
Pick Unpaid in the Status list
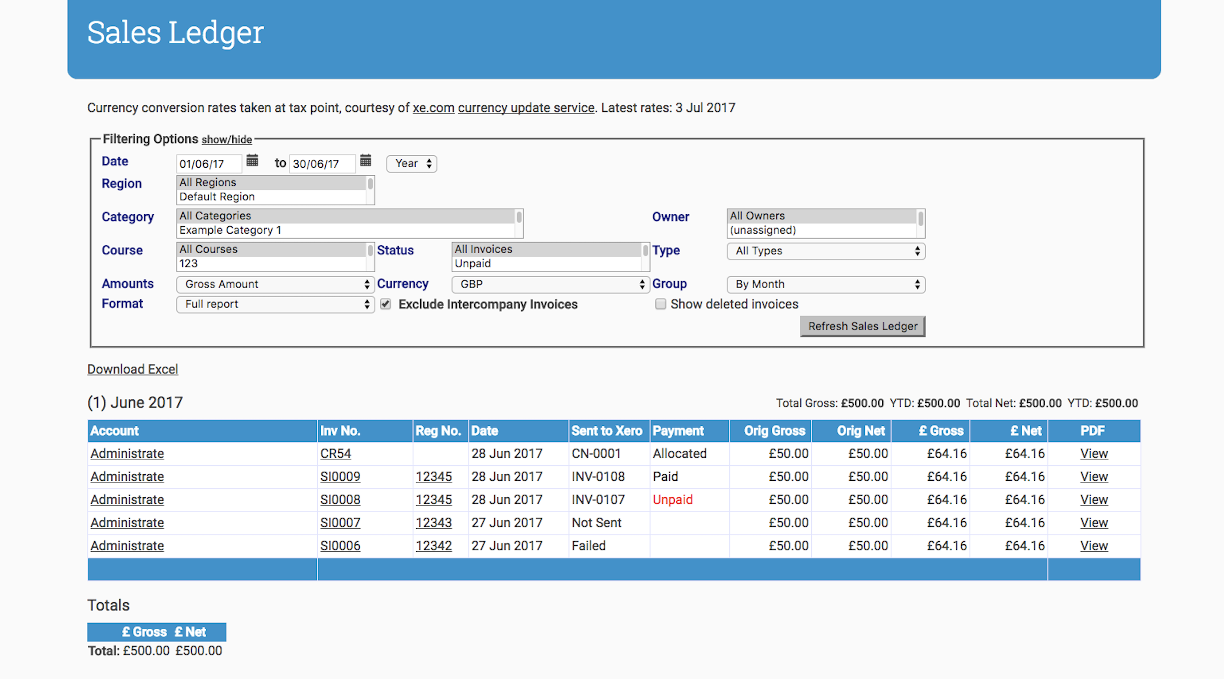point(547,264)
